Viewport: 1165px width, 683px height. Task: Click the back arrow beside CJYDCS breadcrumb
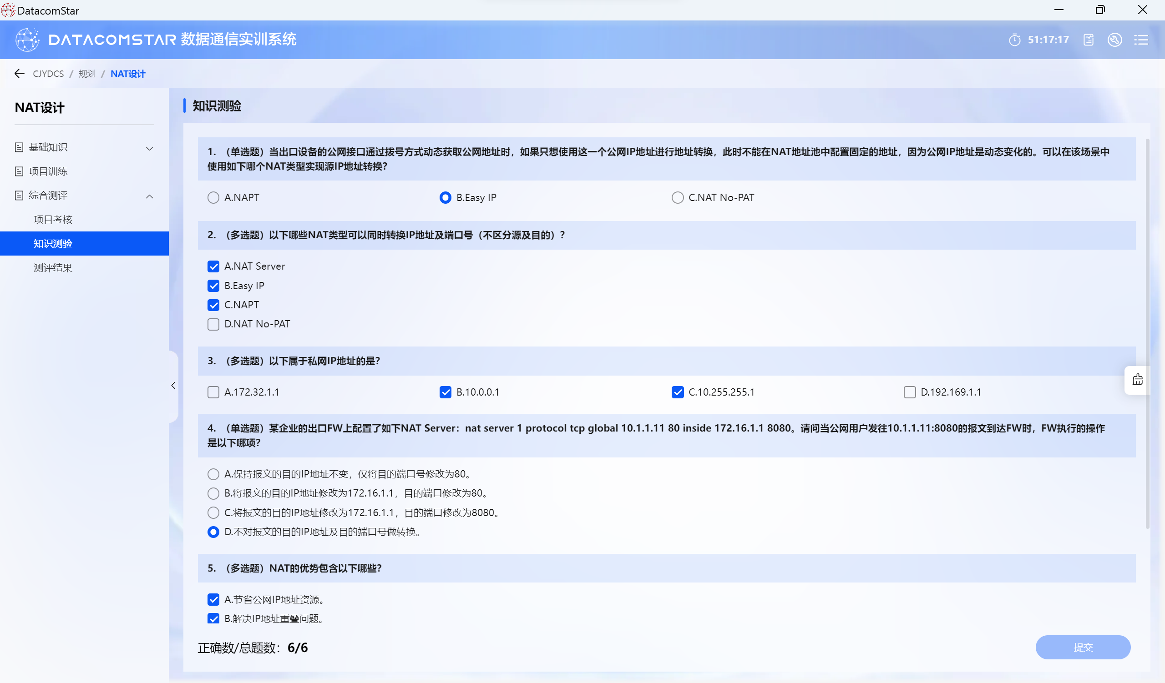20,73
